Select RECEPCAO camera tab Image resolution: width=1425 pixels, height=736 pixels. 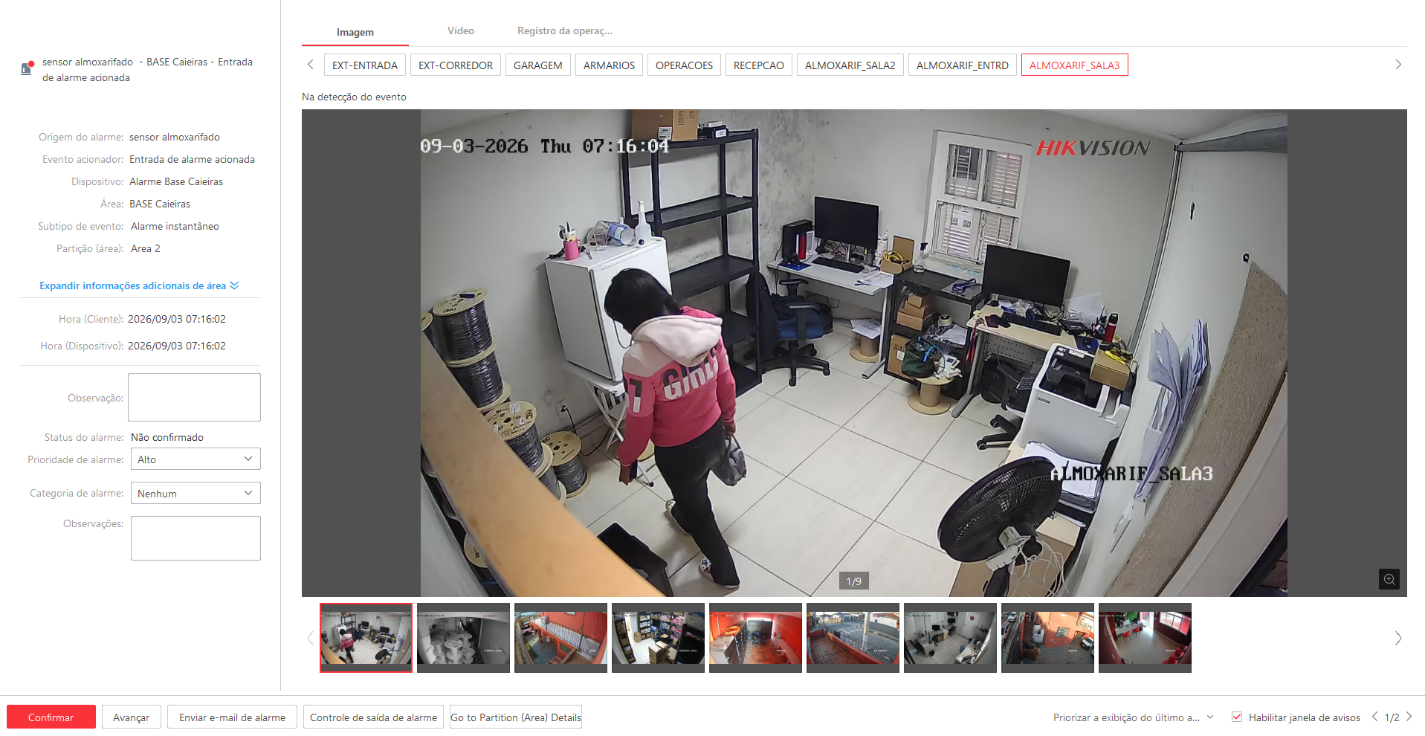coord(759,65)
